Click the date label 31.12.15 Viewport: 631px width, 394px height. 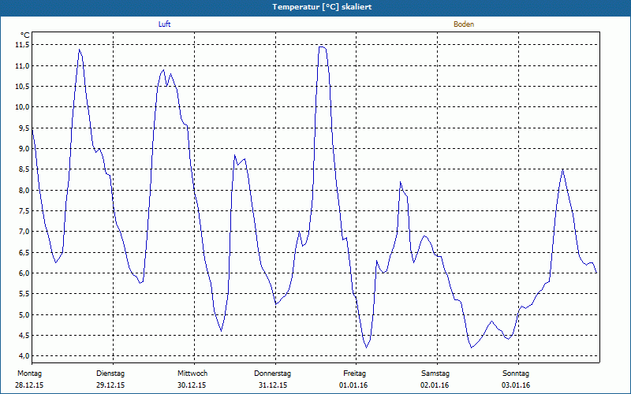click(273, 385)
